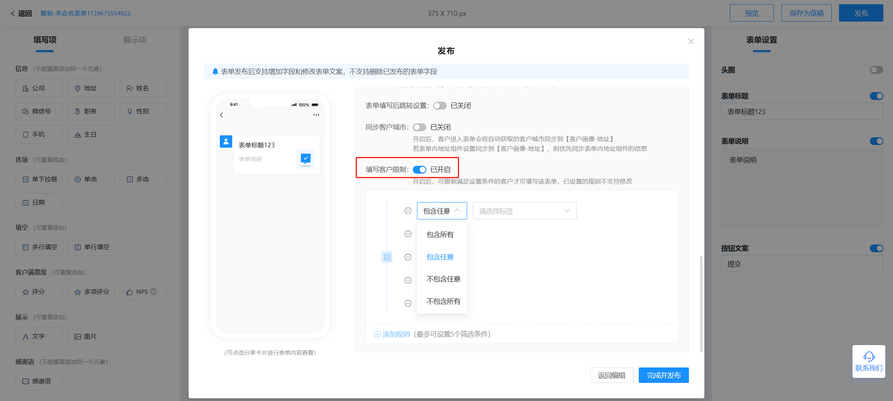Add the 生日 birthday field

91,135
